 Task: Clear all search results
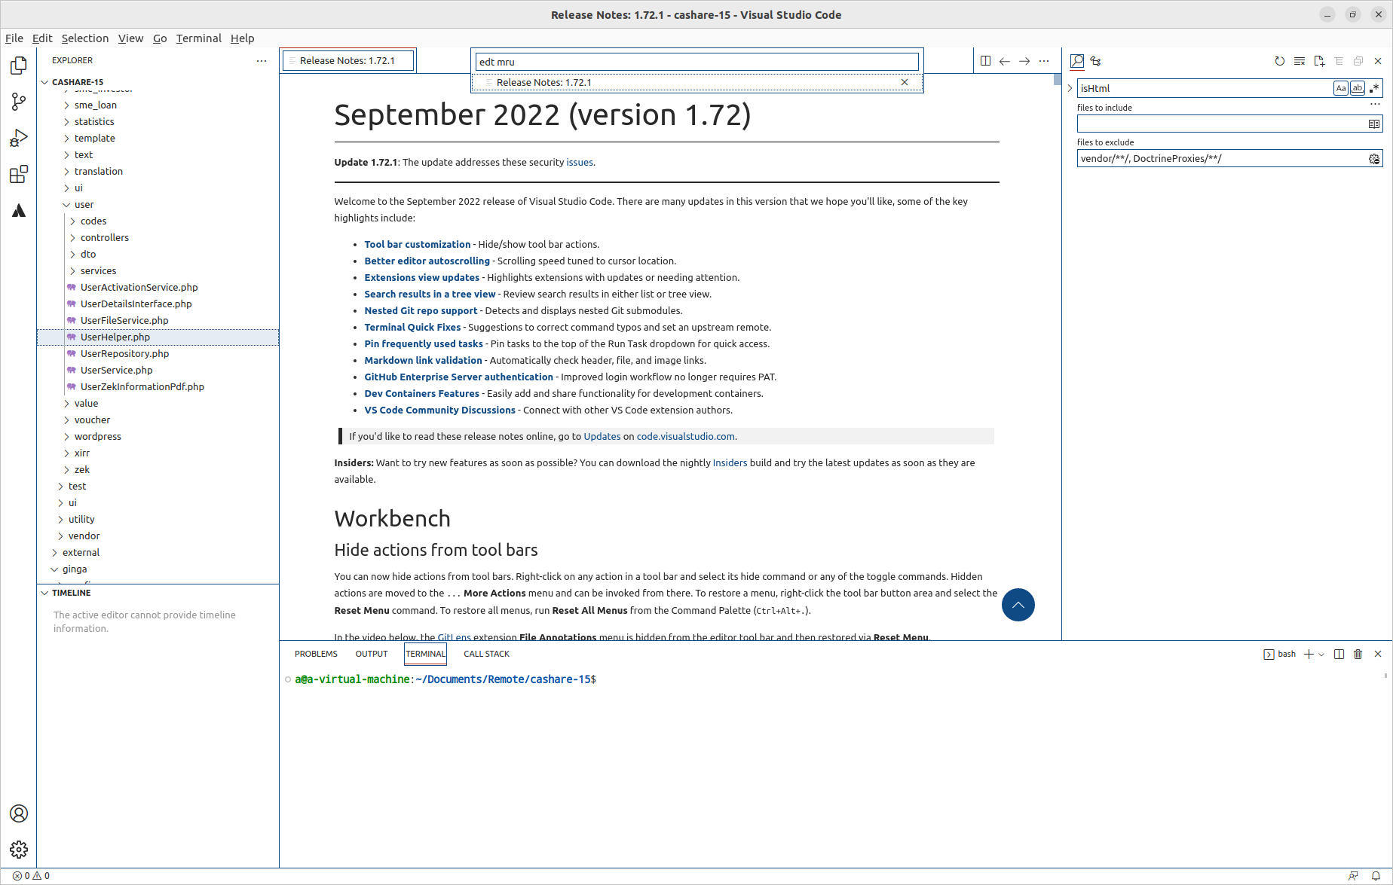coord(1300,61)
